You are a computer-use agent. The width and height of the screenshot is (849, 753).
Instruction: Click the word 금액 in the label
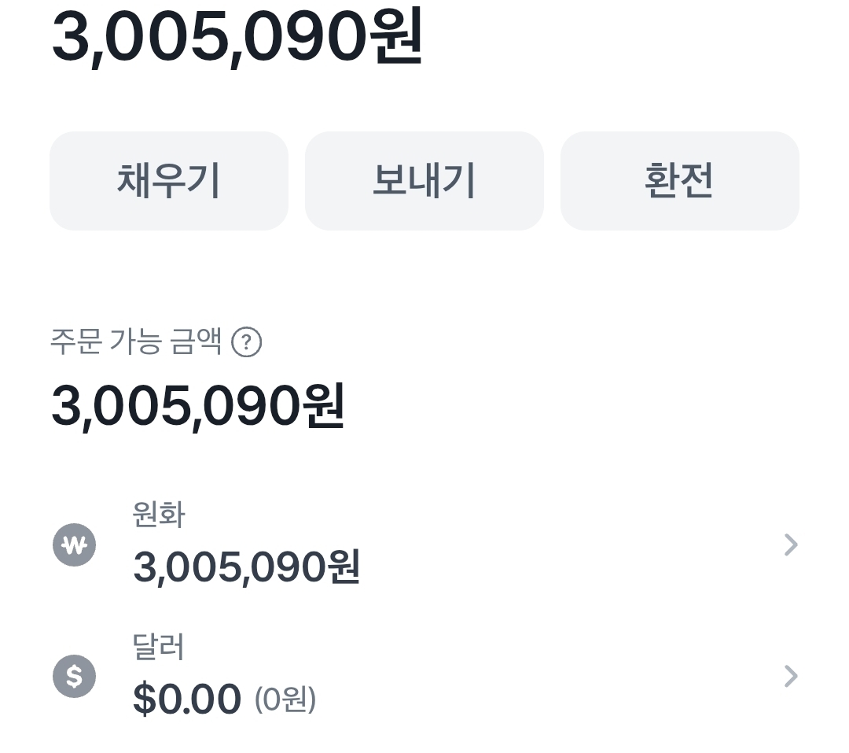[x=196, y=342]
